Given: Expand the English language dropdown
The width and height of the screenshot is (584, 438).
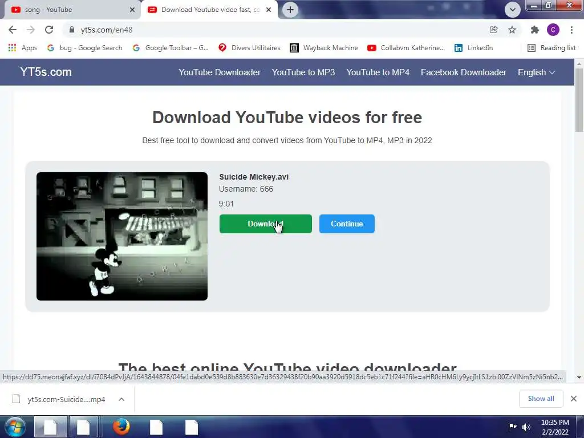Looking at the screenshot, I should [536, 72].
